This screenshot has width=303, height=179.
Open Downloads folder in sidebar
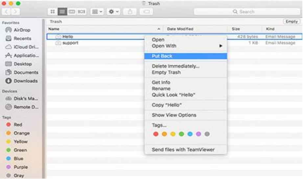coord(25,81)
